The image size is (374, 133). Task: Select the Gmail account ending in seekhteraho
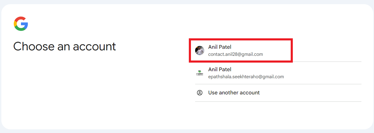pos(278,73)
